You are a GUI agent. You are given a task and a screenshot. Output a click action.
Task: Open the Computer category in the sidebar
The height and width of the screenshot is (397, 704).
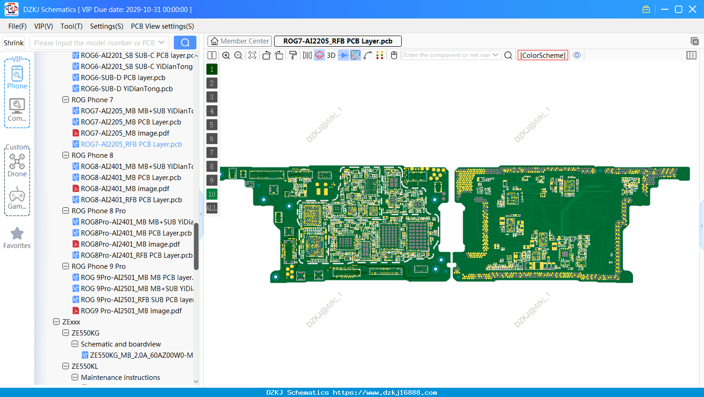[17, 110]
